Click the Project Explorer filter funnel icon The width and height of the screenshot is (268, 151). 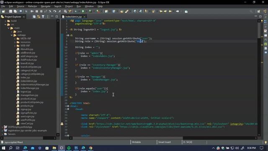click(43, 17)
